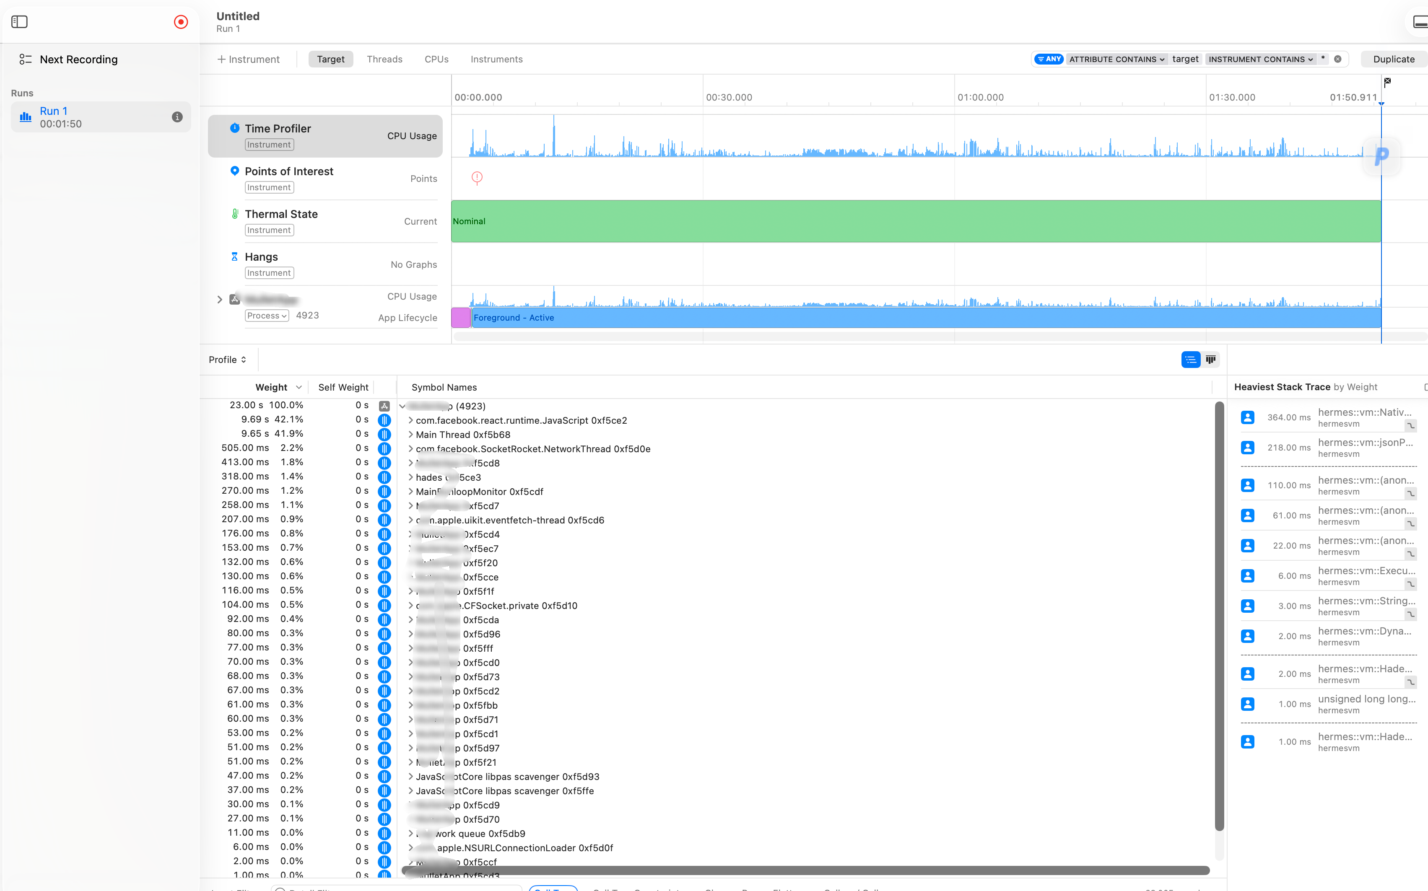Viewport: 1428px width, 891px height.
Task: Expand the libpas scavenger 0xf5ffe row
Action: 410,791
